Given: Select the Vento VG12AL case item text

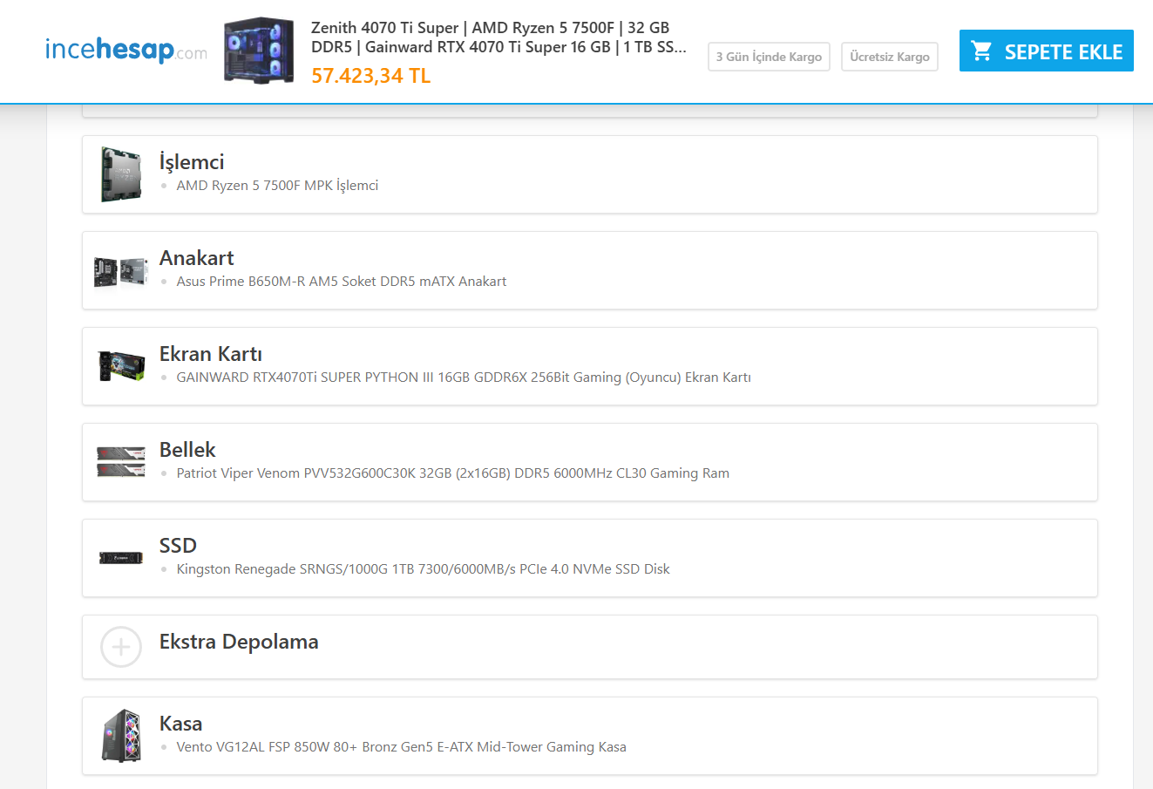Looking at the screenshot, I should [401, 747].
